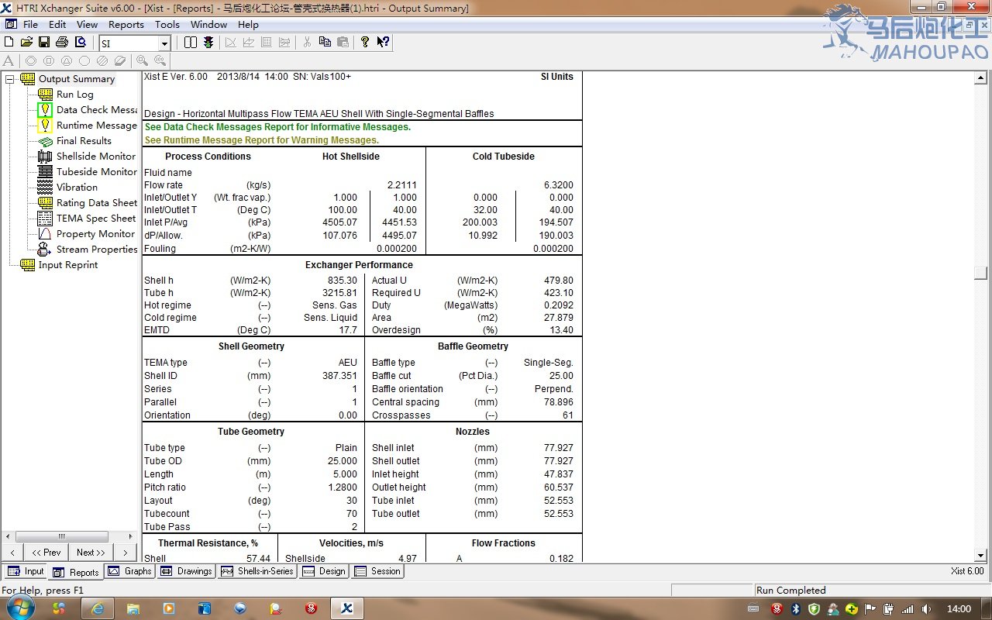Screen dimensions: 992x620
Task: Click the Duty value 0.2092
Action: point(559,305)
